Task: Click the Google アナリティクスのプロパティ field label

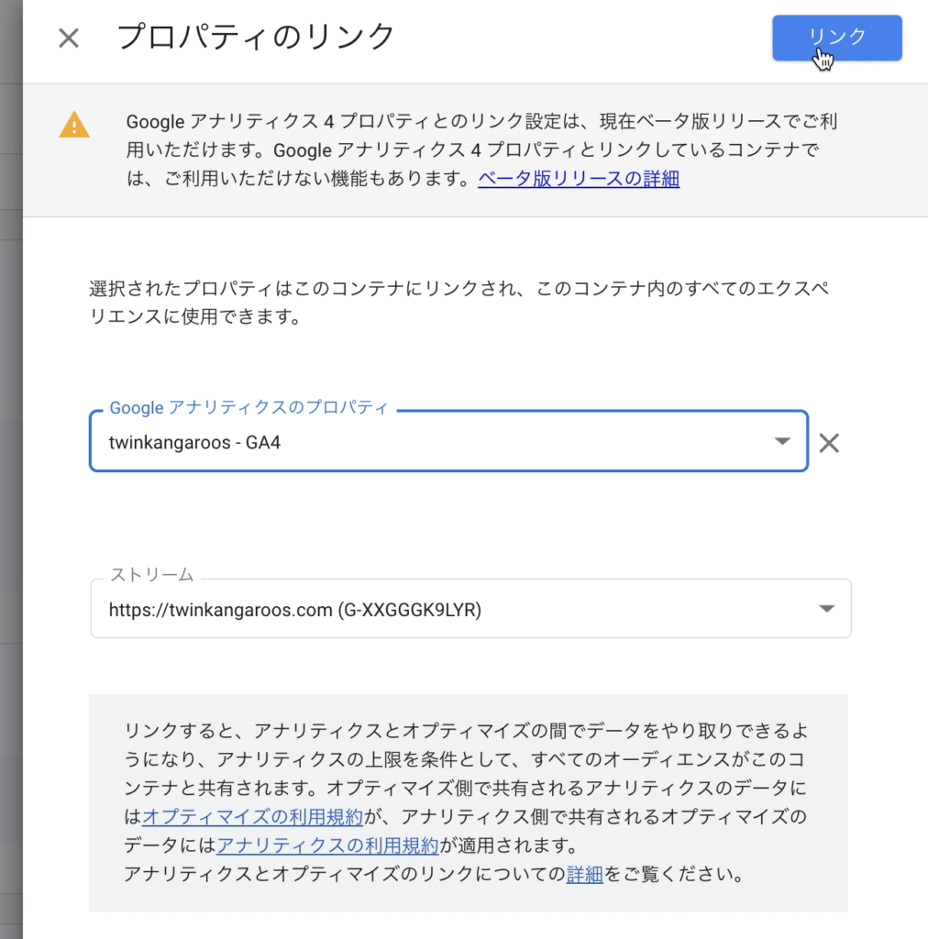Action: click(x=249, y=407)
